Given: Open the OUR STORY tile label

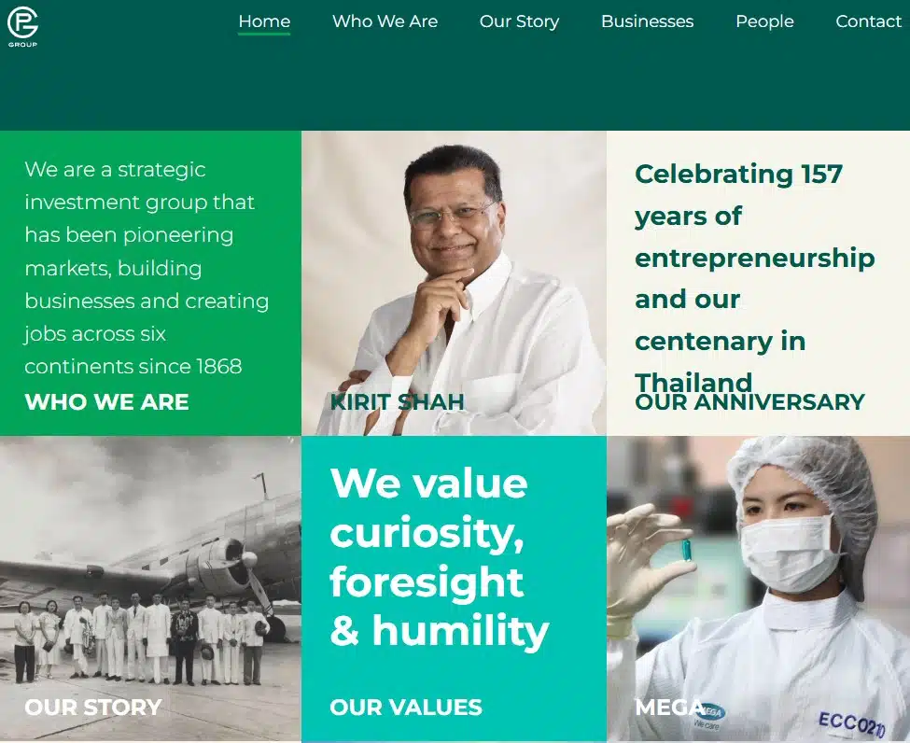Looking at the screenshot, I should 93,708.
